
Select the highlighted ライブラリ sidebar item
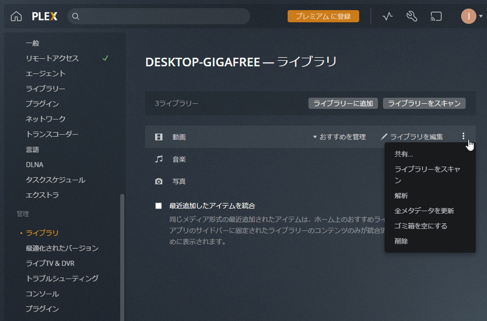(42, 233)
